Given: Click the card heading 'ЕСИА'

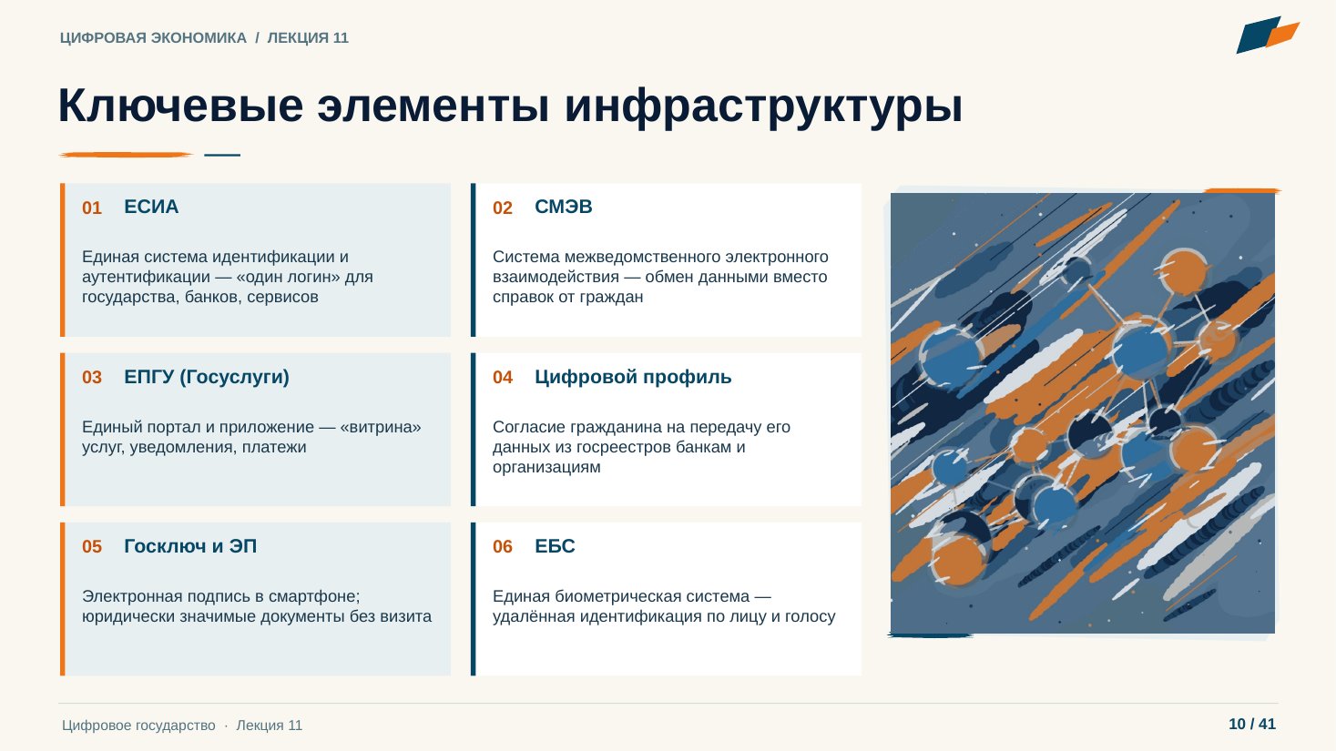Looking at the screenshot, I should coord(151,207).
